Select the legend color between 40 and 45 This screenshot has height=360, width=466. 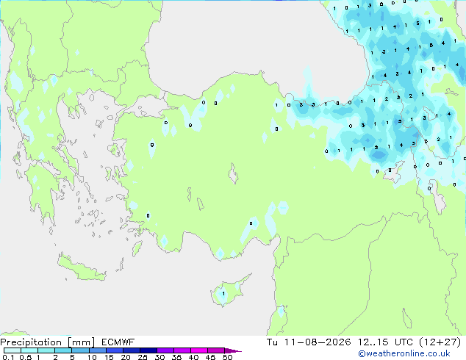(199, 350)
